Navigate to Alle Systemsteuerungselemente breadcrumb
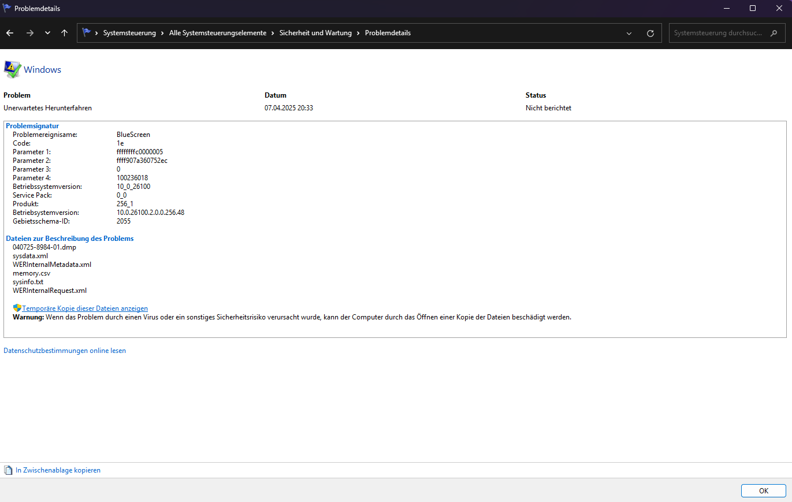The height and width of the screenshot is (502, 792). click(x=218, y=33)
